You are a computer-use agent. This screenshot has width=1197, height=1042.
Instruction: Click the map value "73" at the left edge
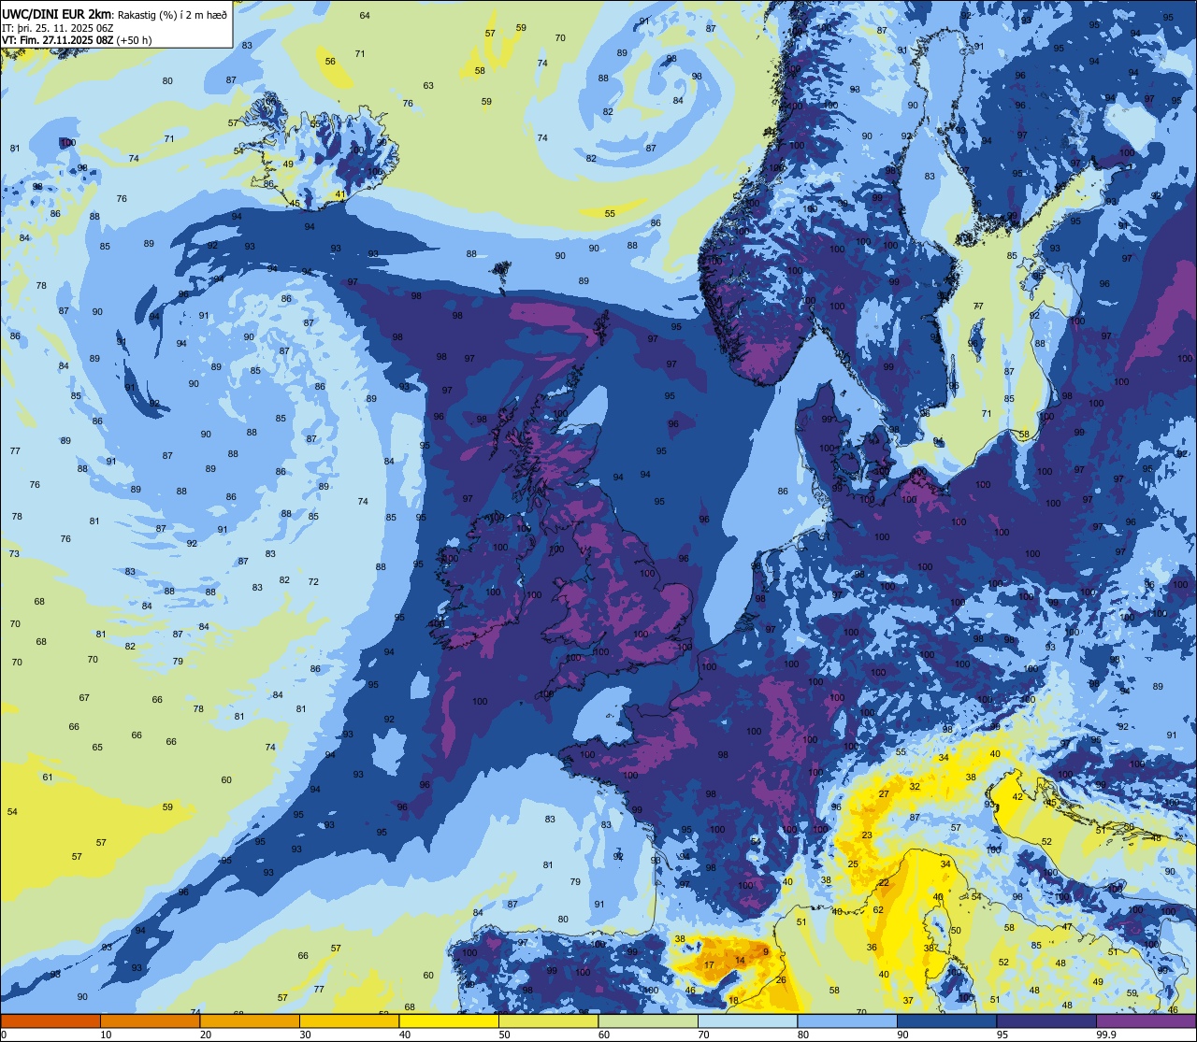click(x=14, y=553)
